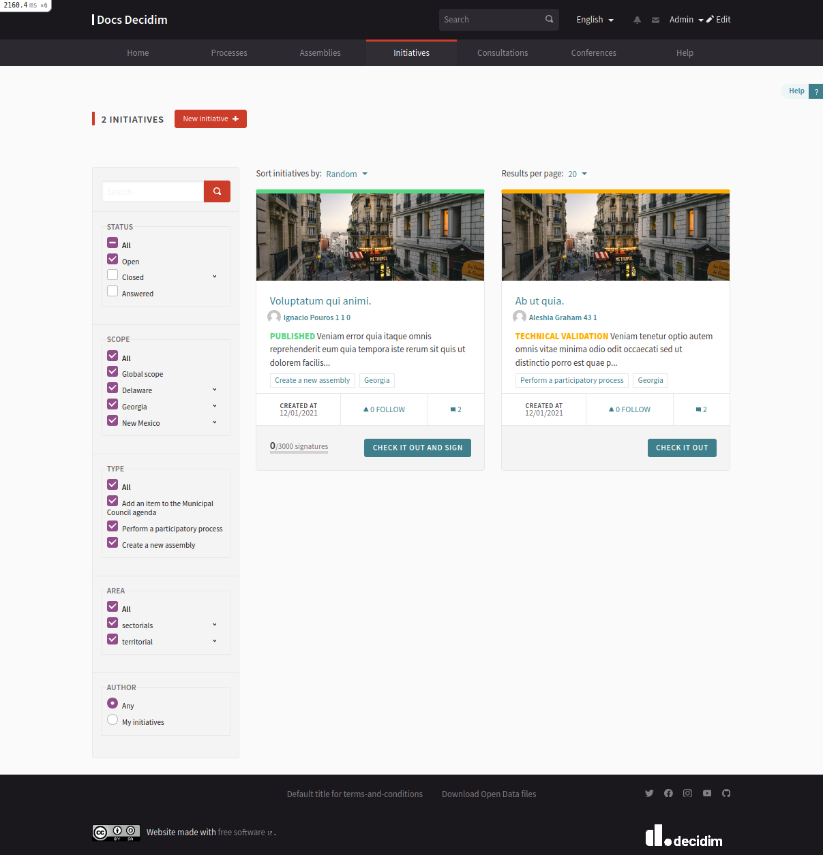The width and height of the screenshot is (823, 855).
Task: Open the Sort by Random dropdown
Action: (x=346, y=174)
